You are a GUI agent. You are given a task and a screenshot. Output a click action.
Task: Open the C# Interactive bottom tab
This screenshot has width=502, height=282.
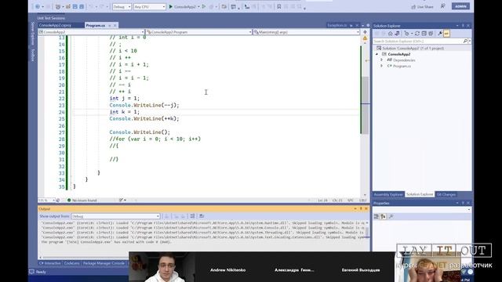49,263
